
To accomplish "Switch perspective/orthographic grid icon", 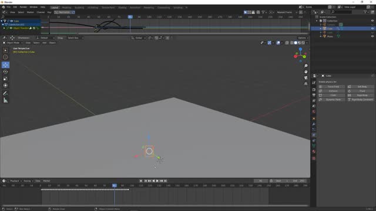I will [x=305, y=84].
